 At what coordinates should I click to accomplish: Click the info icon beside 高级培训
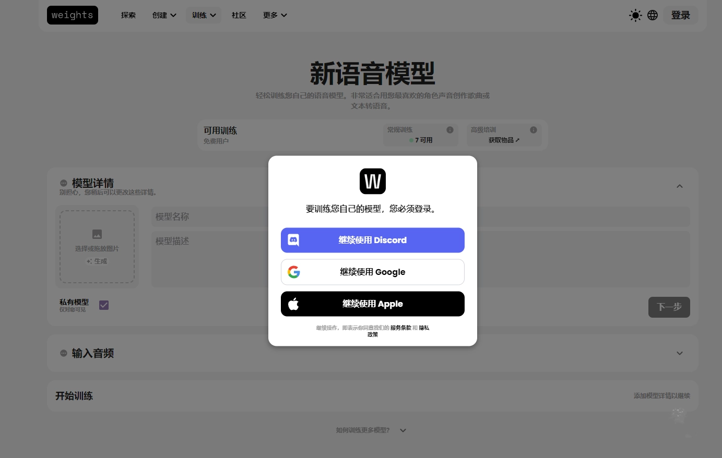pos(533,130)
